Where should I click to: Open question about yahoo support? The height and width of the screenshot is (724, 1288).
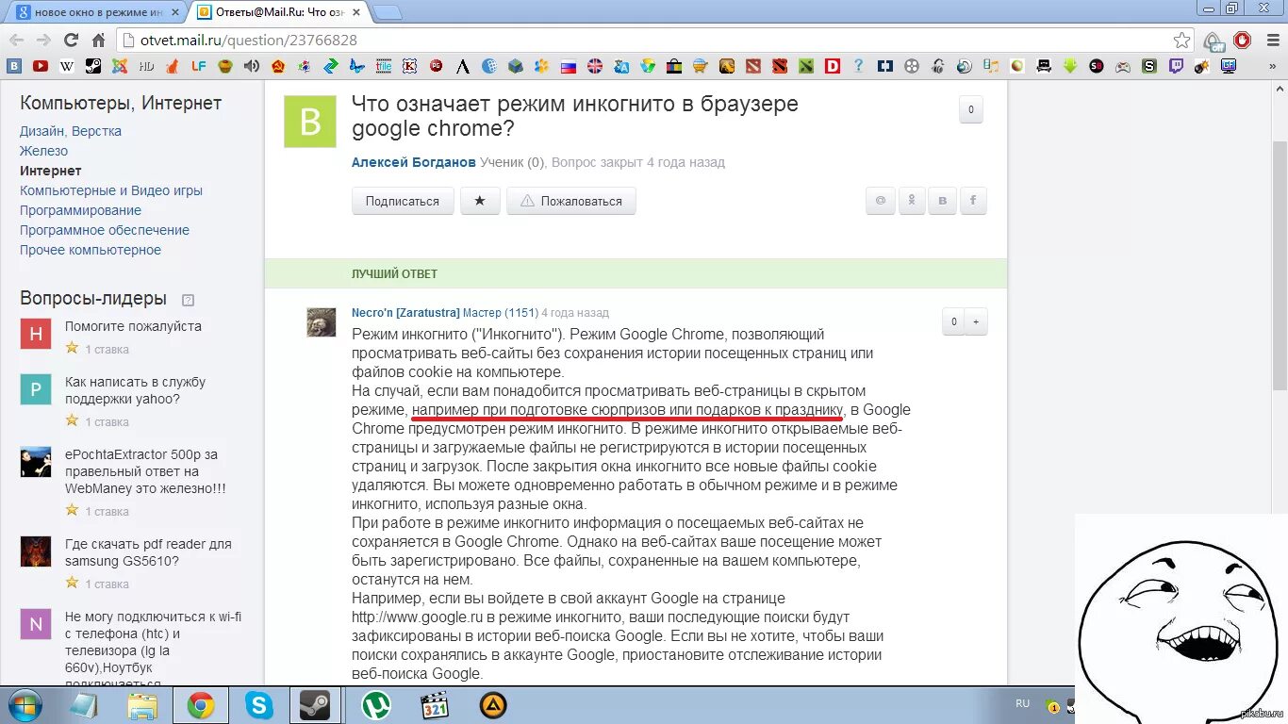click(x=135, y=390)
